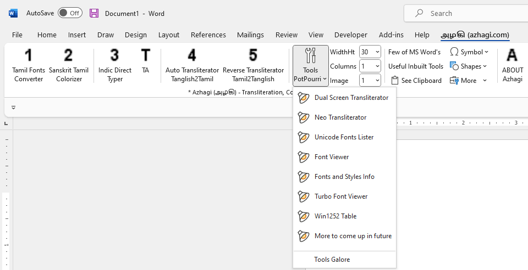Click in the Search box
The height and width of the screenshot is (270, 528).
coord(466,13)
